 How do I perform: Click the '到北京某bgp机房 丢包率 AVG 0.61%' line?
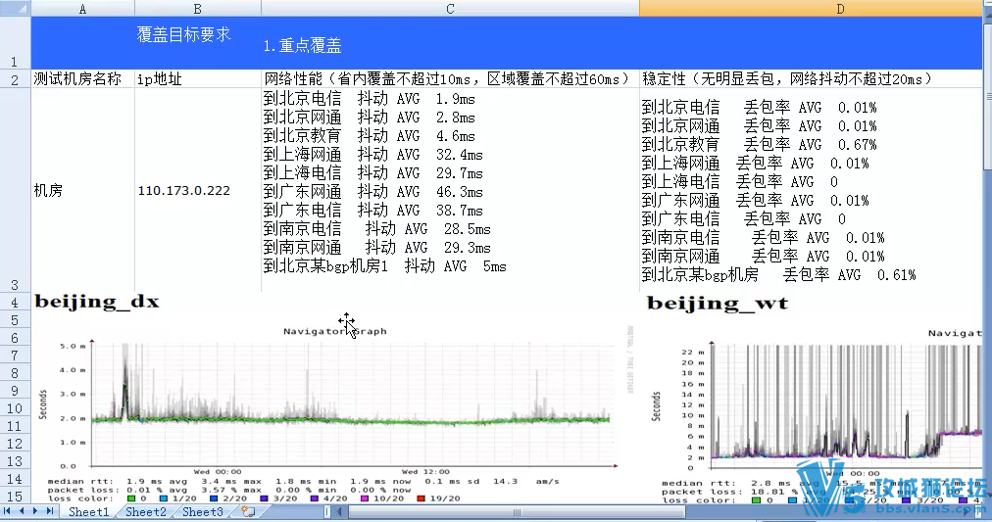pos(778,275)
